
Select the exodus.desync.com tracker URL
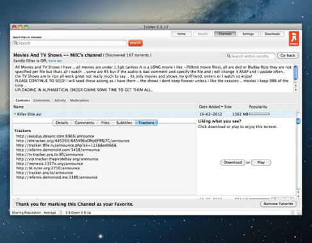55,136
